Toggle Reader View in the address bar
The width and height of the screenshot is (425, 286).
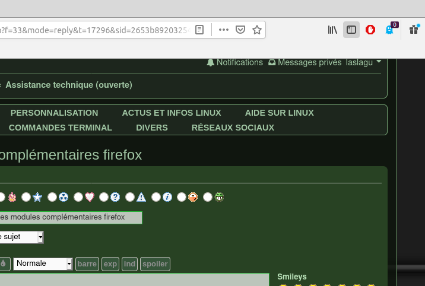click(199, 30)
